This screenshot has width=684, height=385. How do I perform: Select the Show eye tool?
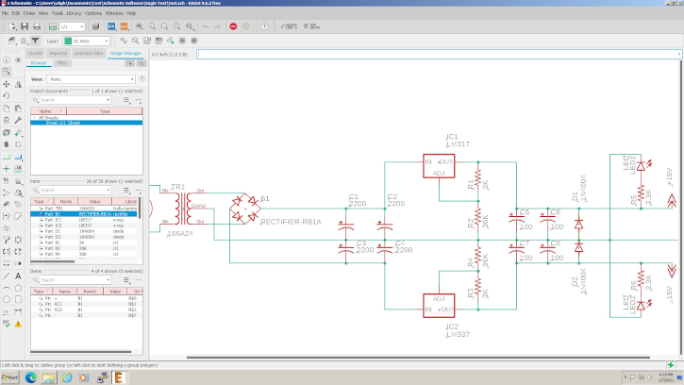point(18,59)
